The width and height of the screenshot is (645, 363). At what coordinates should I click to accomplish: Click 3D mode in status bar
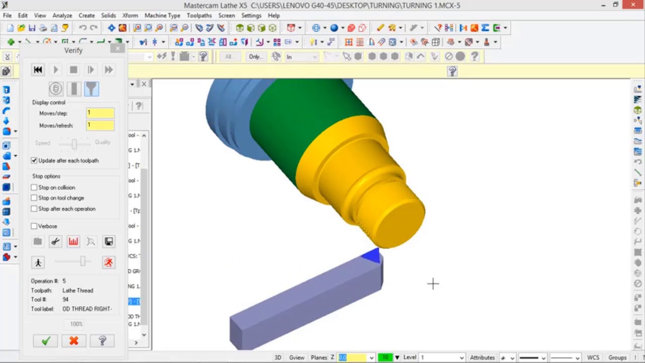[278, 357]
